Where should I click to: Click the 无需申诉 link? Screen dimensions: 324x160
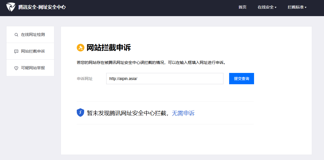click(x=183, y=113)
